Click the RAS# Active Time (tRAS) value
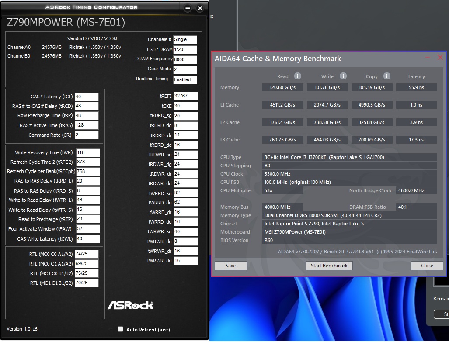 pos(87,125)
